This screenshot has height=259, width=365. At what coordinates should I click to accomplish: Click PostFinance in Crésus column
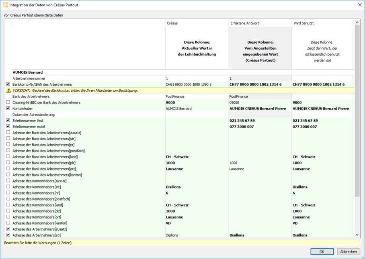tap(175, 97)
